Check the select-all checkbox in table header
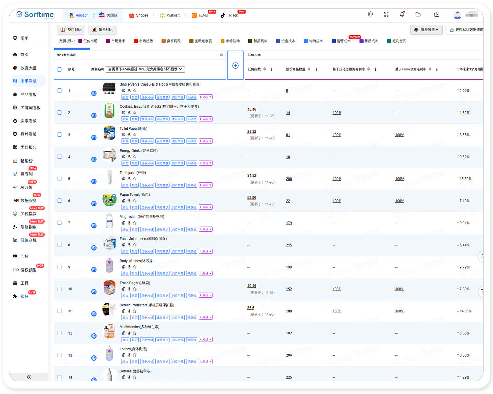The height and width of the screenshot is (394, 493). pos(59,69)
